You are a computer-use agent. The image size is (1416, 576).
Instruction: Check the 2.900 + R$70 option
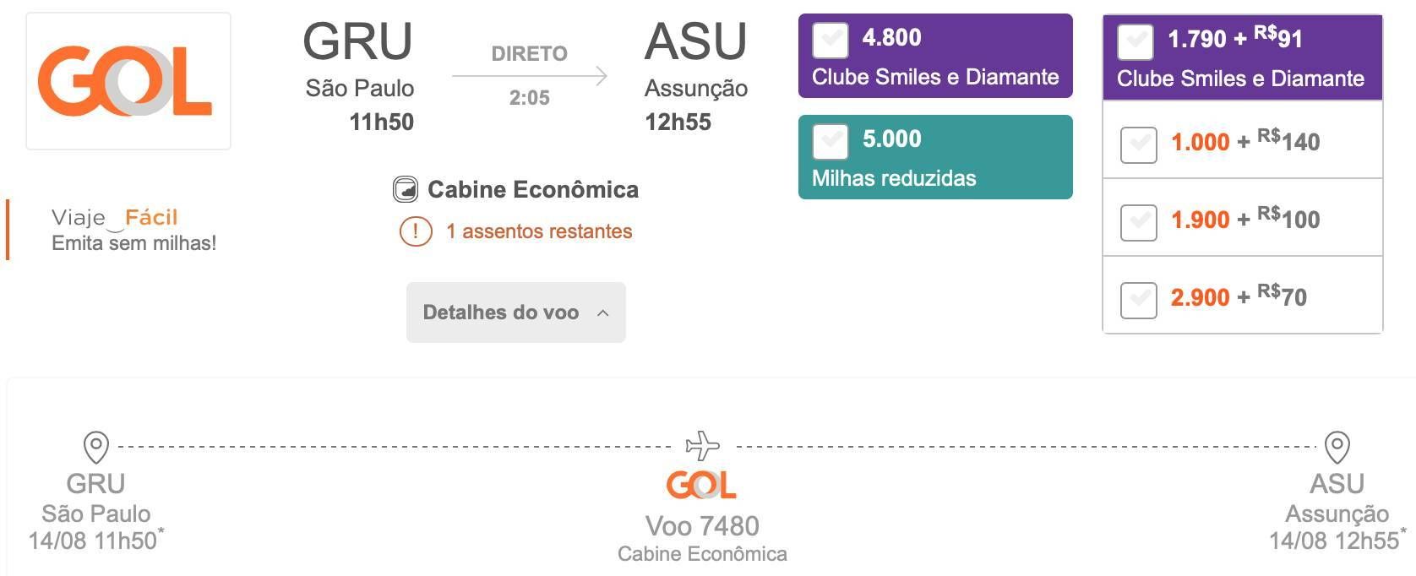click(1138, 300)
